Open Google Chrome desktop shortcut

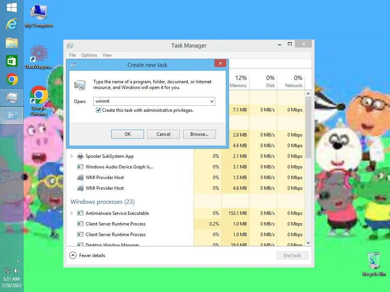click(39, 100)
